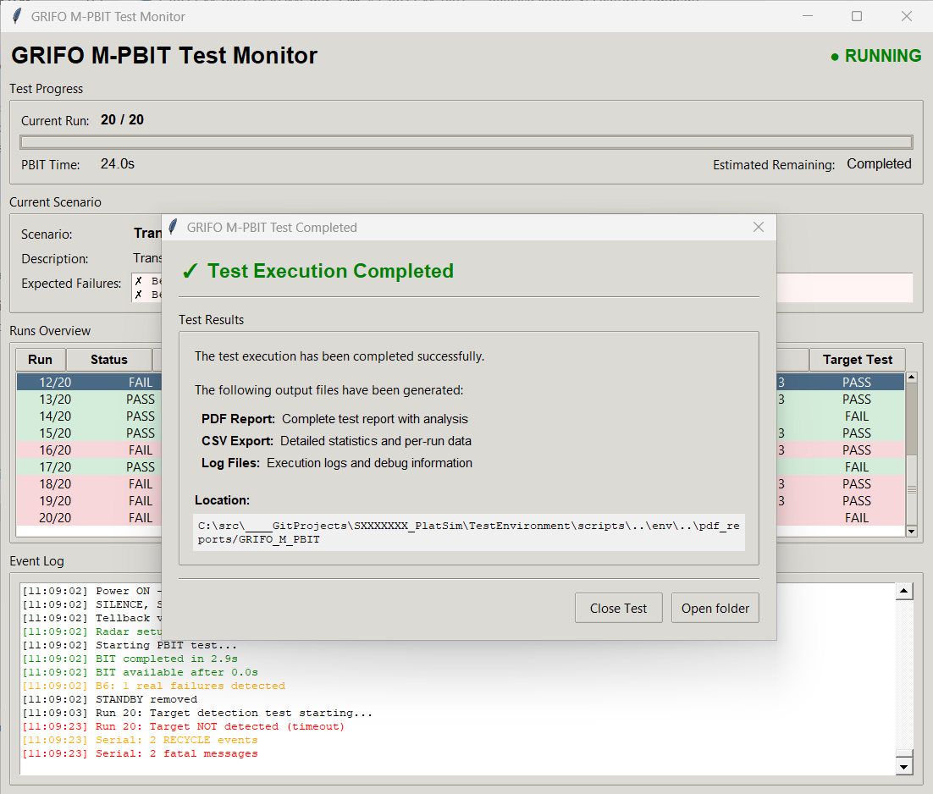Sort by the Status column header
Image resolution: width=933 pixels, height=794 pixels.
click(x=108, y=360)
